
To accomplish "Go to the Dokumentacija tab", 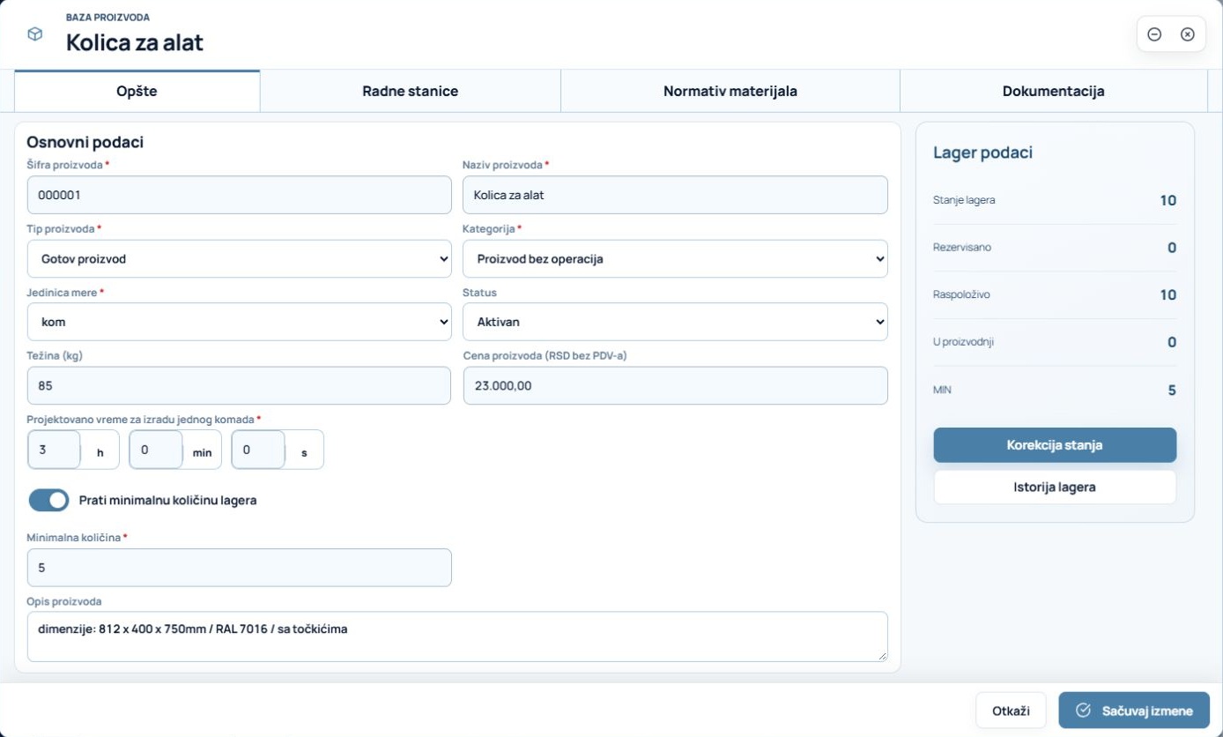I will coord(1053,91).
